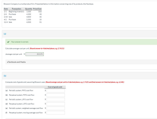Viewport: 157px width, 119px height.
Task: Click the Average-cost per unit input field
Action: (x=34, y=54)
